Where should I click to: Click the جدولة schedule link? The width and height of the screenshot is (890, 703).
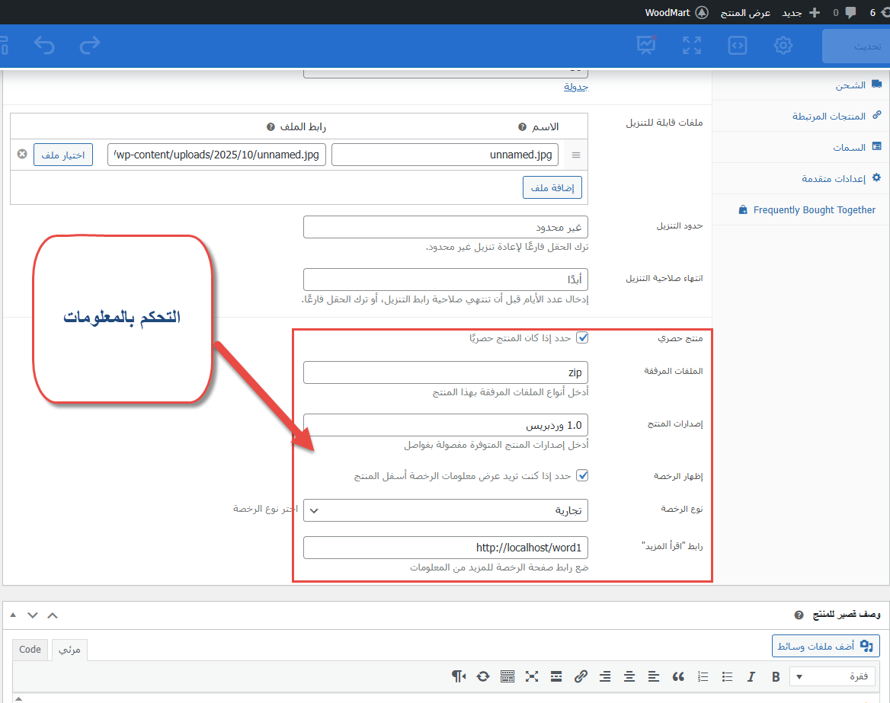coord(576,88)
